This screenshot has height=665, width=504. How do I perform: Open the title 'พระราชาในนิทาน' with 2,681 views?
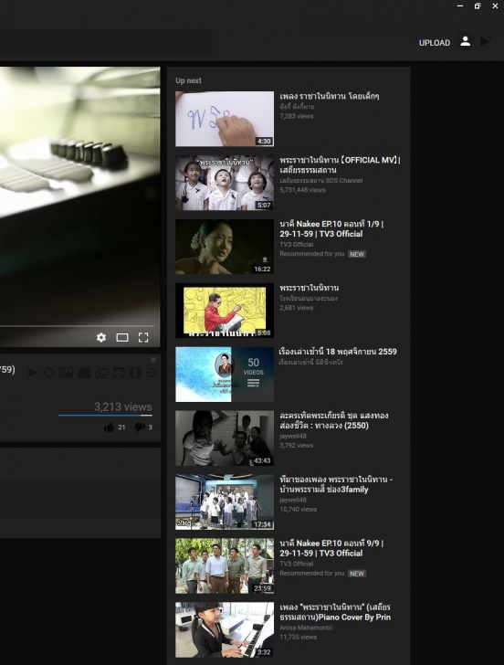point(309,288)
